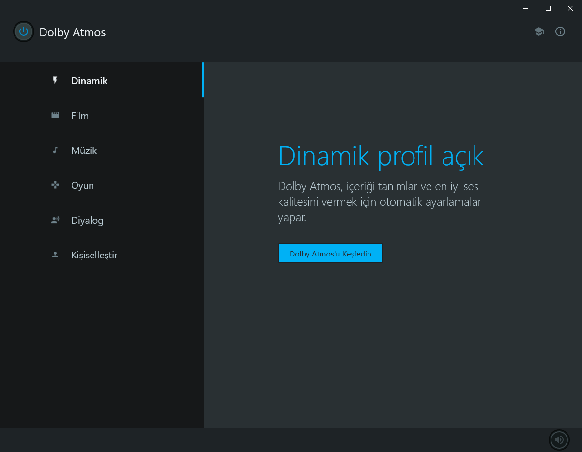This screenshot has width=582, height=452.
Task: Click the speaker volume icon at bottom
Action: 559,439
